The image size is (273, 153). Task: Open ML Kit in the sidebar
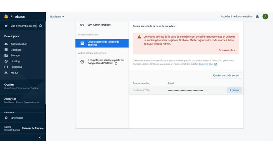14,73
